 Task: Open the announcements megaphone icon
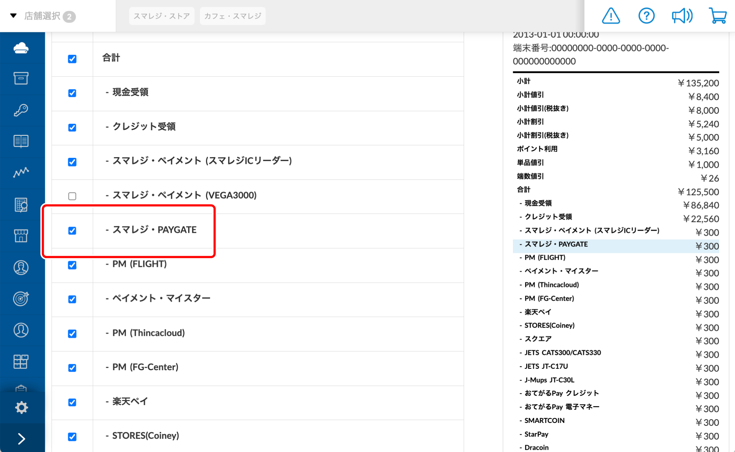682,16
